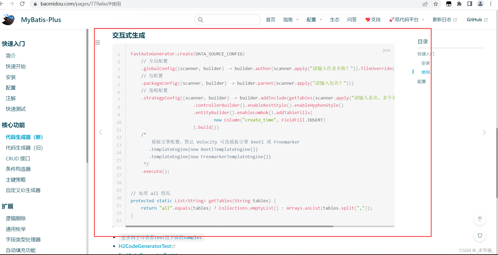Open 自动填充功能 in the sidebar
Image resolution: width=498 pixels, height=255 pixels.
tap(21, 250)
